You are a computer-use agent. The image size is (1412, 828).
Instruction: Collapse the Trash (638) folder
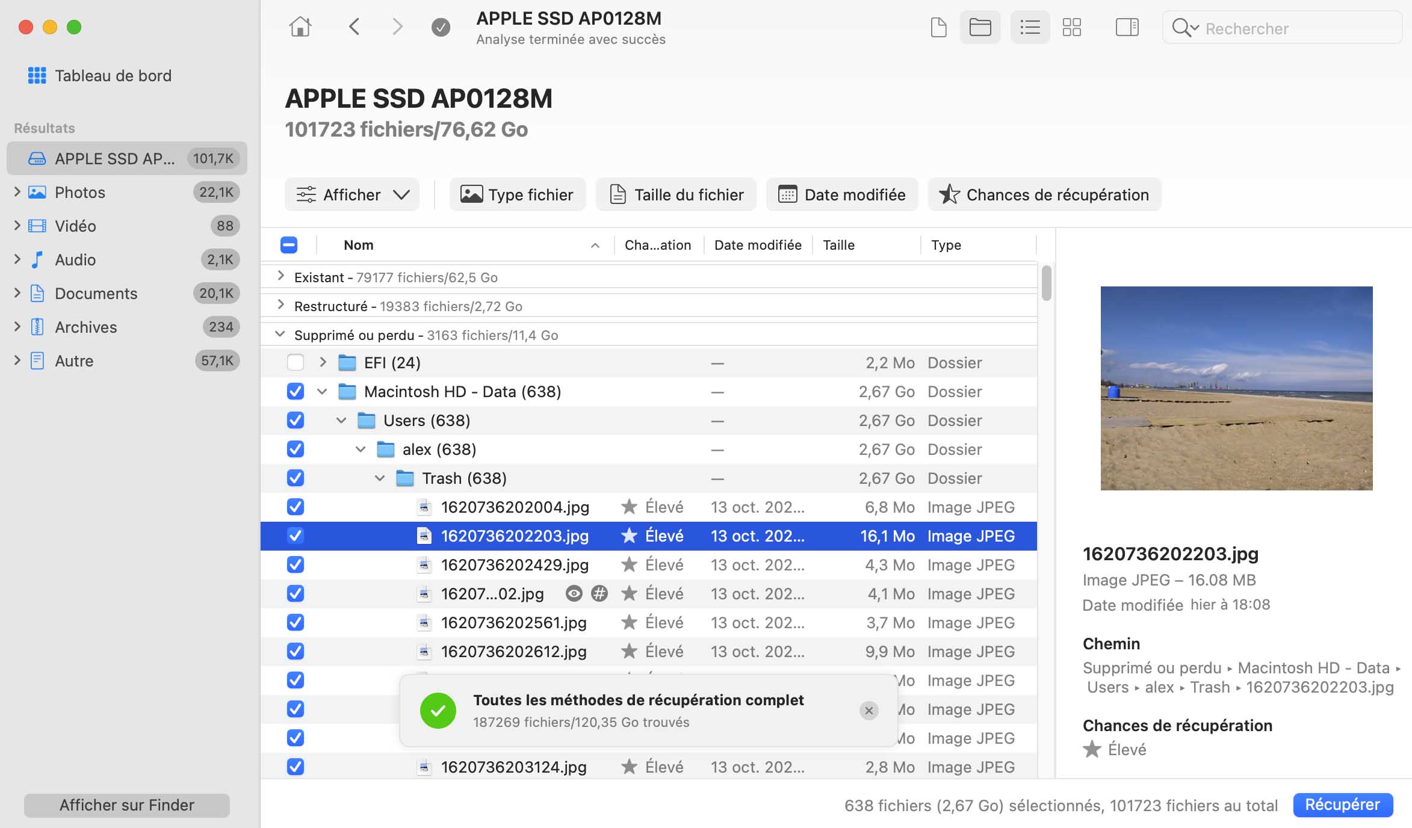tap(380, 478)
